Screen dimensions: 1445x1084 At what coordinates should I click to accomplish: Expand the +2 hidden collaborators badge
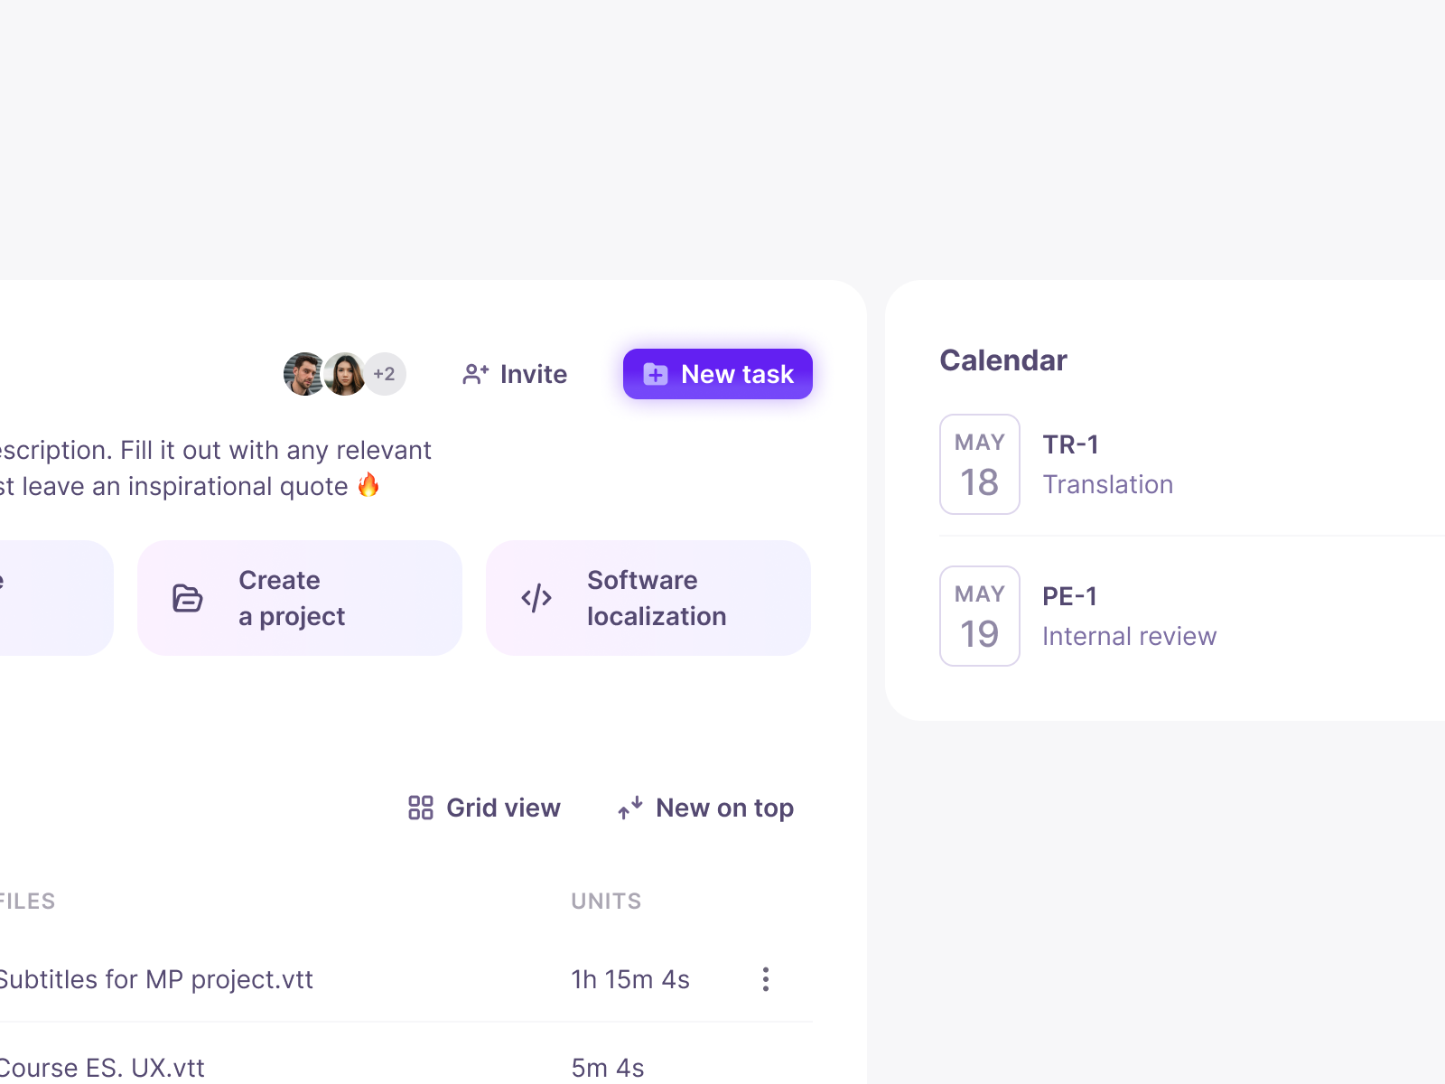385,374
